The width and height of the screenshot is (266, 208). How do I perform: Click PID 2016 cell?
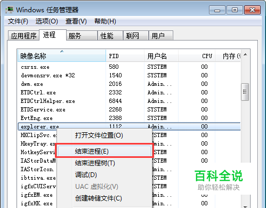pos(115,84)
